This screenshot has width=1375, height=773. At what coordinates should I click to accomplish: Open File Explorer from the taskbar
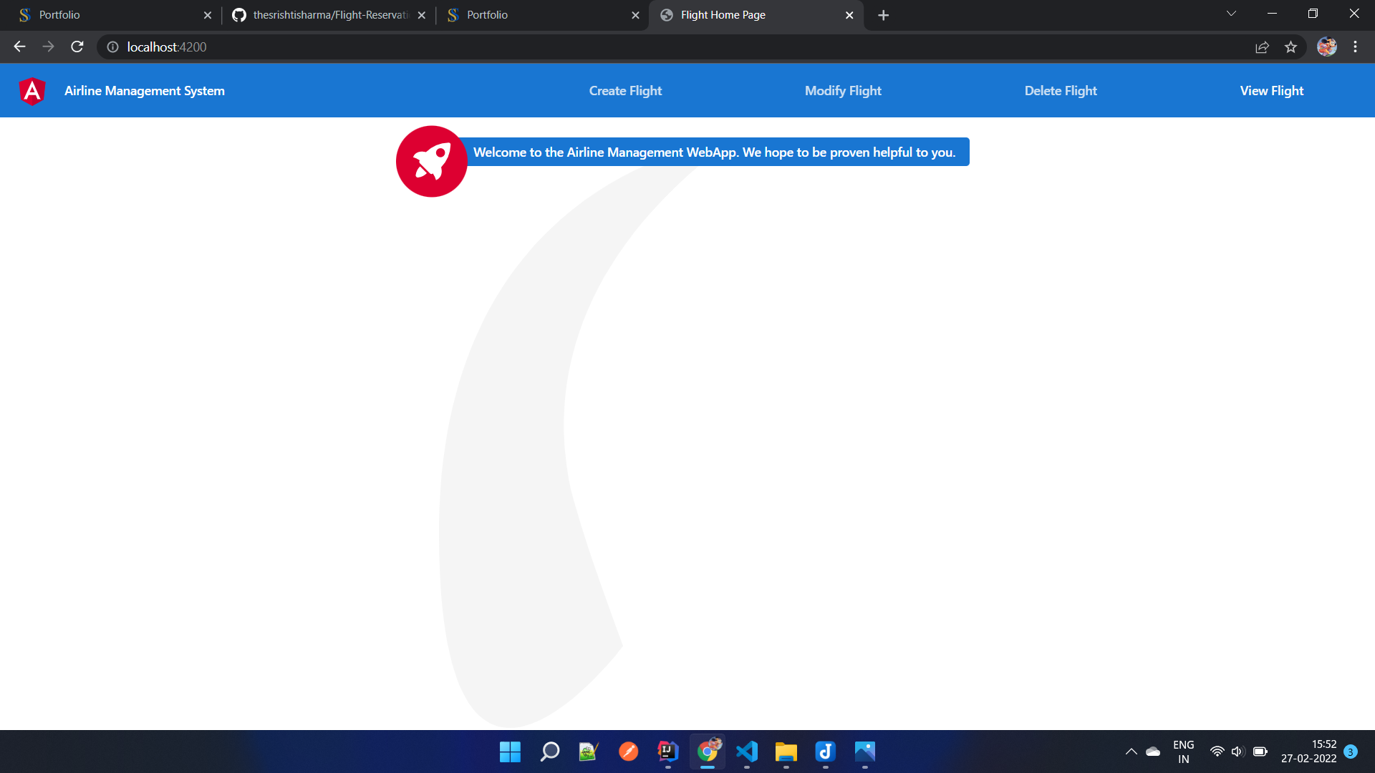tap(786, 752)
